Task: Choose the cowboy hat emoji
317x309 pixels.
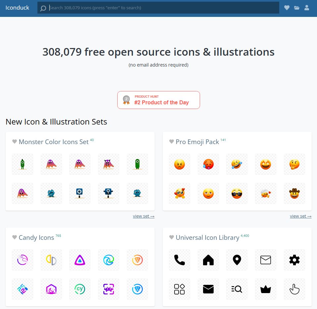Action: pyautogui.click(x=294, y=193)
